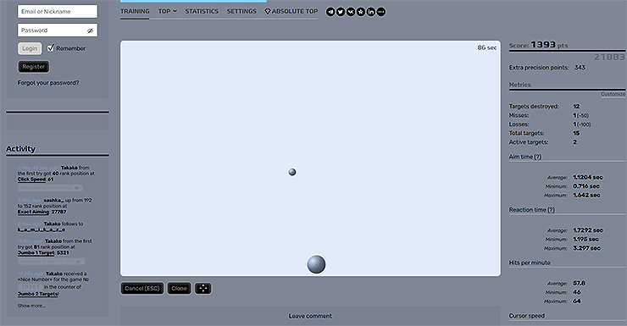The width and height of the screenshot is (627, 326).
Task: Open the Jumbo 2 Targets link
Action: tap(38, 294)
